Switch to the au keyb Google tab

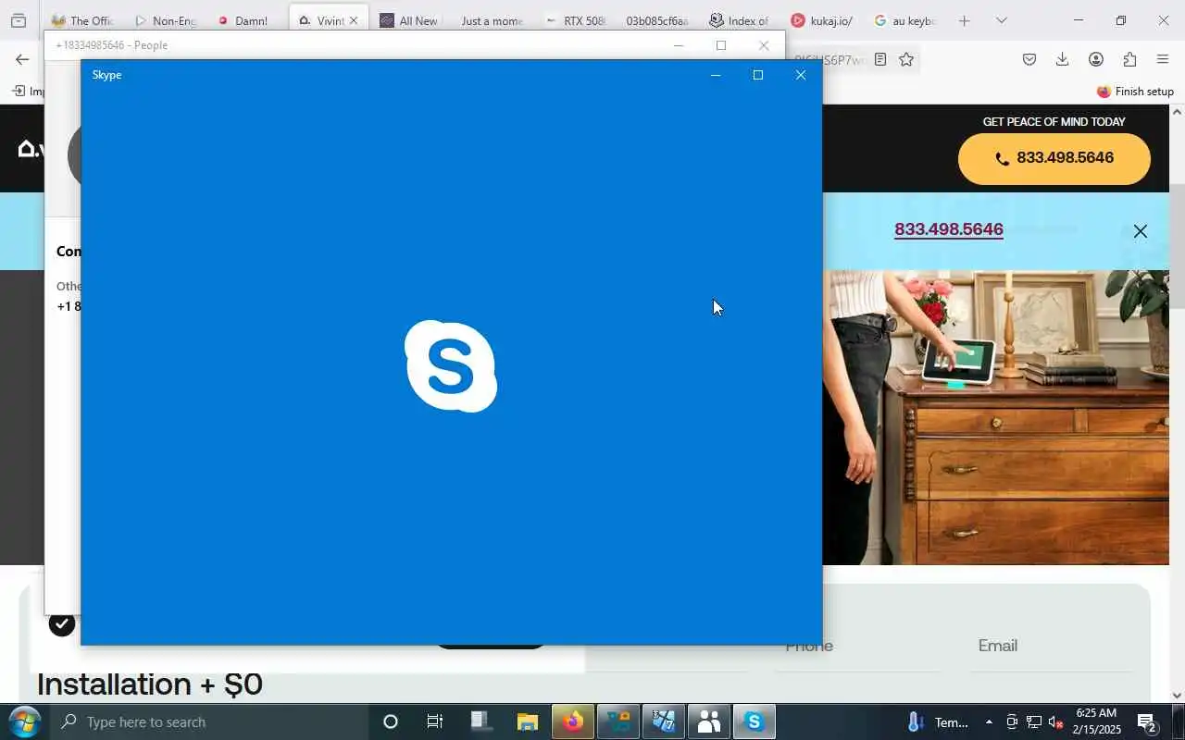point(904,20)
